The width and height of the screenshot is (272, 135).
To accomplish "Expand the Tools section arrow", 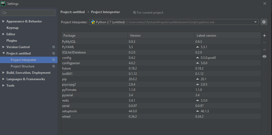I will click(3, 86).
